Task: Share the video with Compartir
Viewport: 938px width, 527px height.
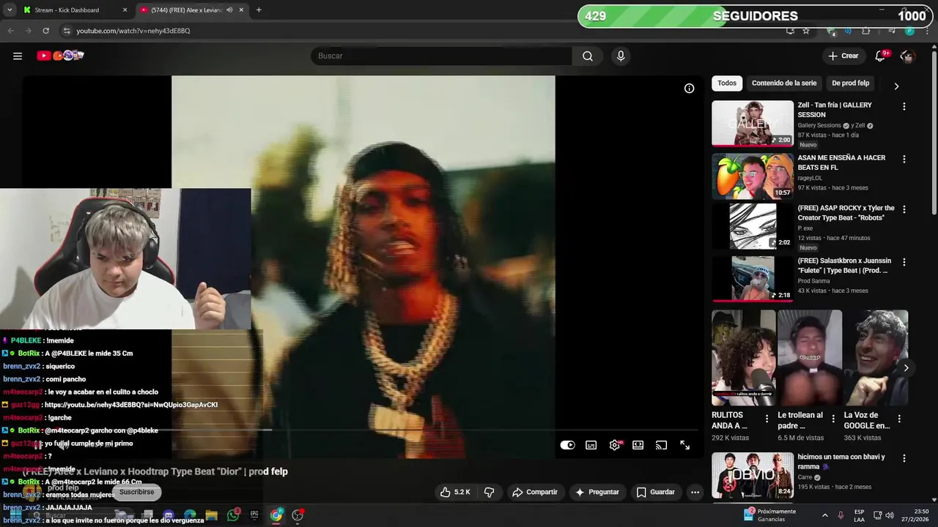Action: (535, 492)
